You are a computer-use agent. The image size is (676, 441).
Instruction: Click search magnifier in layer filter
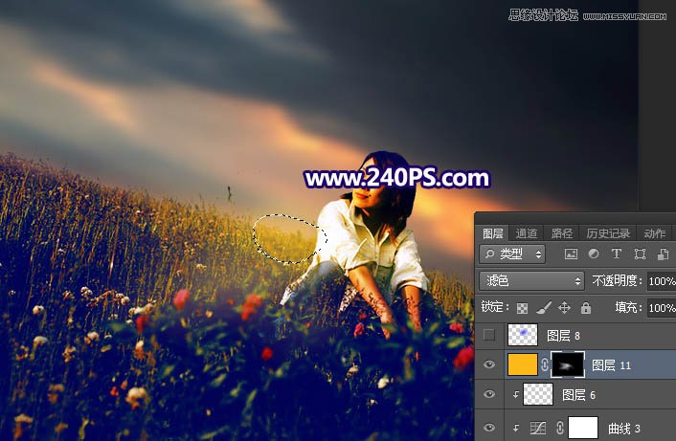[489, 254]
